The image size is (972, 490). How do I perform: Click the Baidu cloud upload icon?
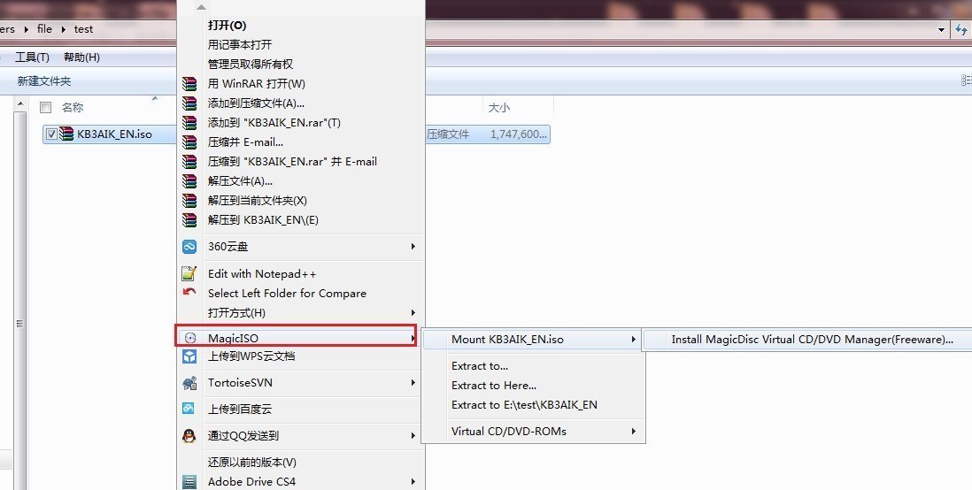(x=189, y=409)
